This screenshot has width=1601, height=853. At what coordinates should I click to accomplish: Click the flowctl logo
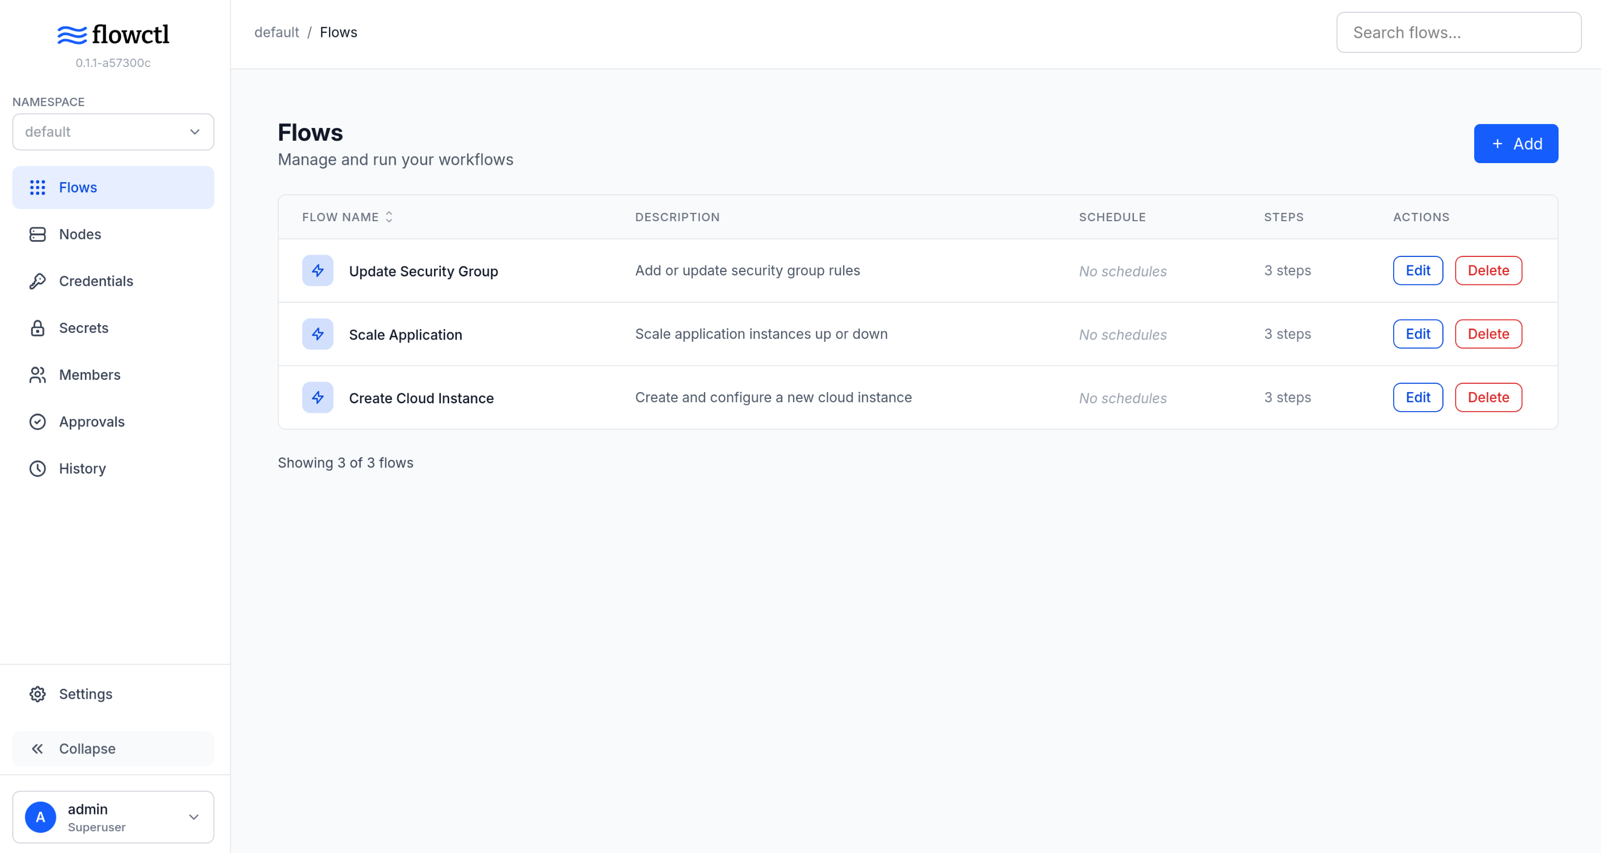[113, 34]
